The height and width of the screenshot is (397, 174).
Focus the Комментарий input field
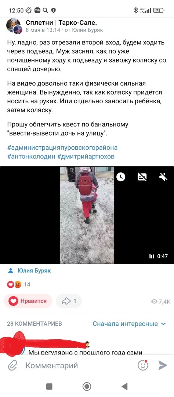point(79,366)
